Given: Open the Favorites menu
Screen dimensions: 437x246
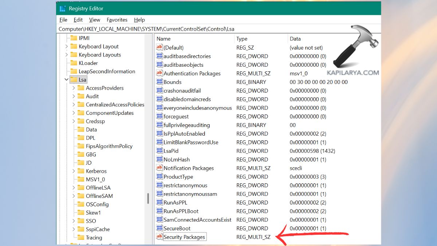Looking at the screenshot, I should coord(117,20).
